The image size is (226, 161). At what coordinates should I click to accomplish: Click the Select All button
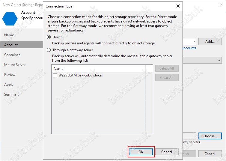click(x=167, y=68)
